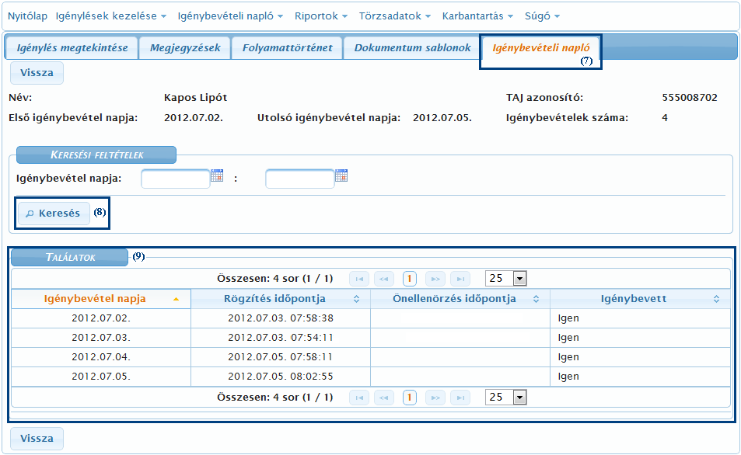This screenshot has width=741, height=455.
Task: Click TAJ number 555008702
Action: tap(690, 98)
